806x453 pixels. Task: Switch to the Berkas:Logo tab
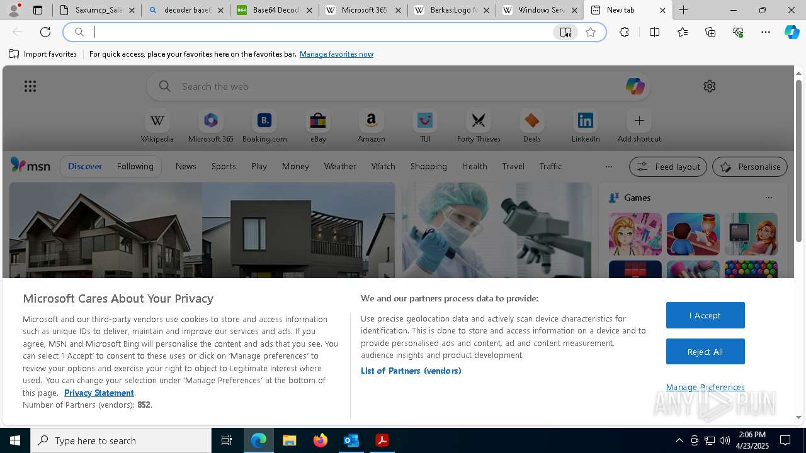(x=451, y=10)
